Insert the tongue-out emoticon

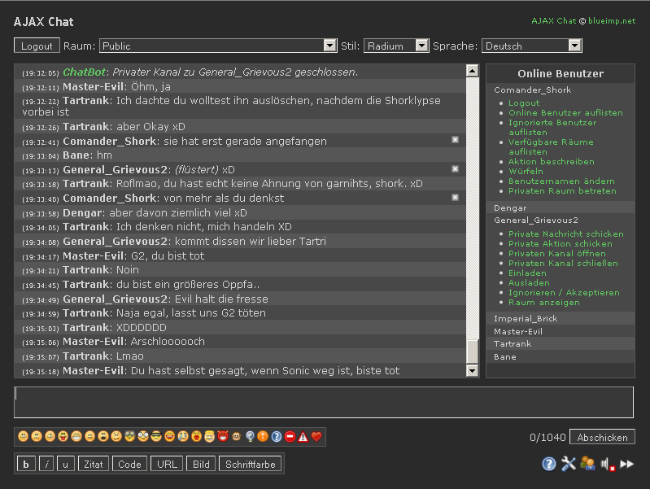click(x=63, y=436)
